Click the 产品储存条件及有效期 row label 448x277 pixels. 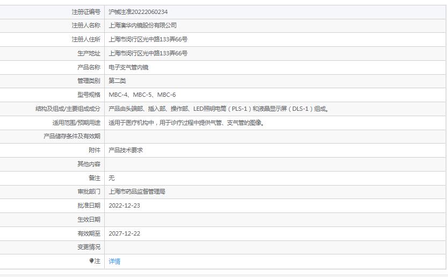click(x=71, y=136)
